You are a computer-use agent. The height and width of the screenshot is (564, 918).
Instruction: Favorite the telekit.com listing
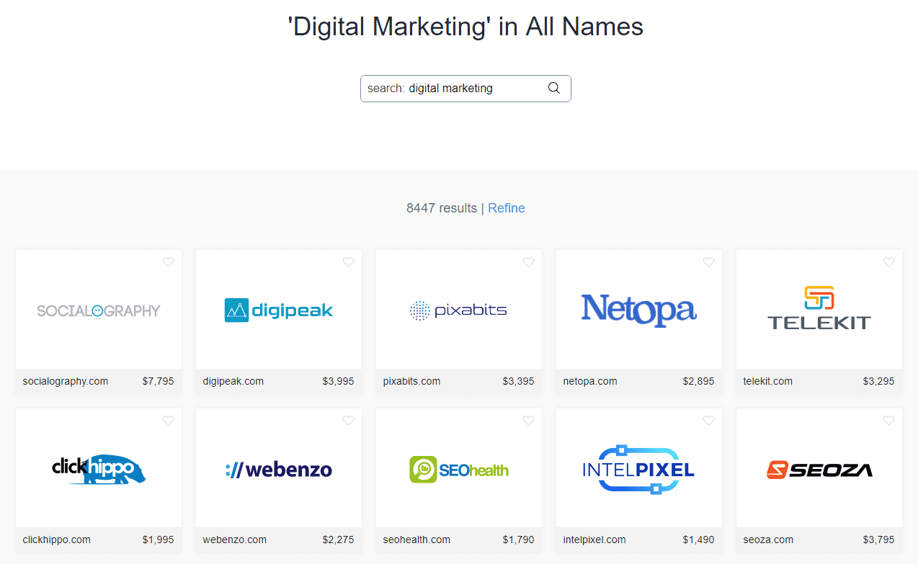pos(888,262)
